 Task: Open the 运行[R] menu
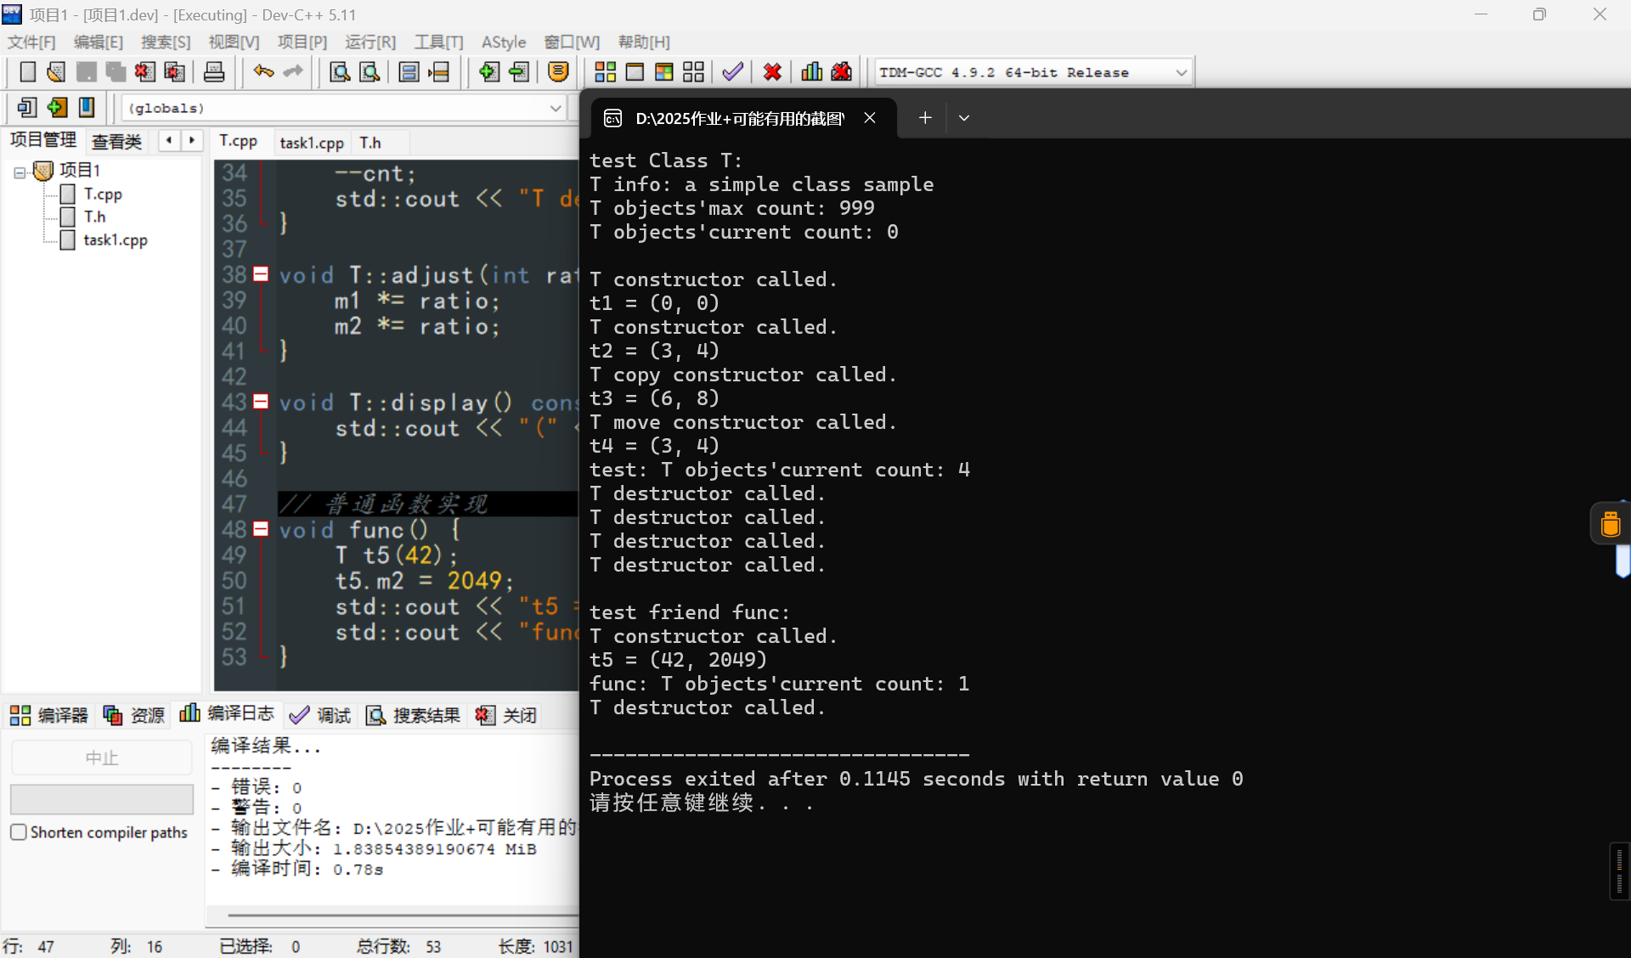pos(370,42)
